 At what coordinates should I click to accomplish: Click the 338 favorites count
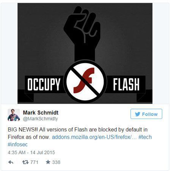tap(56, 162)
